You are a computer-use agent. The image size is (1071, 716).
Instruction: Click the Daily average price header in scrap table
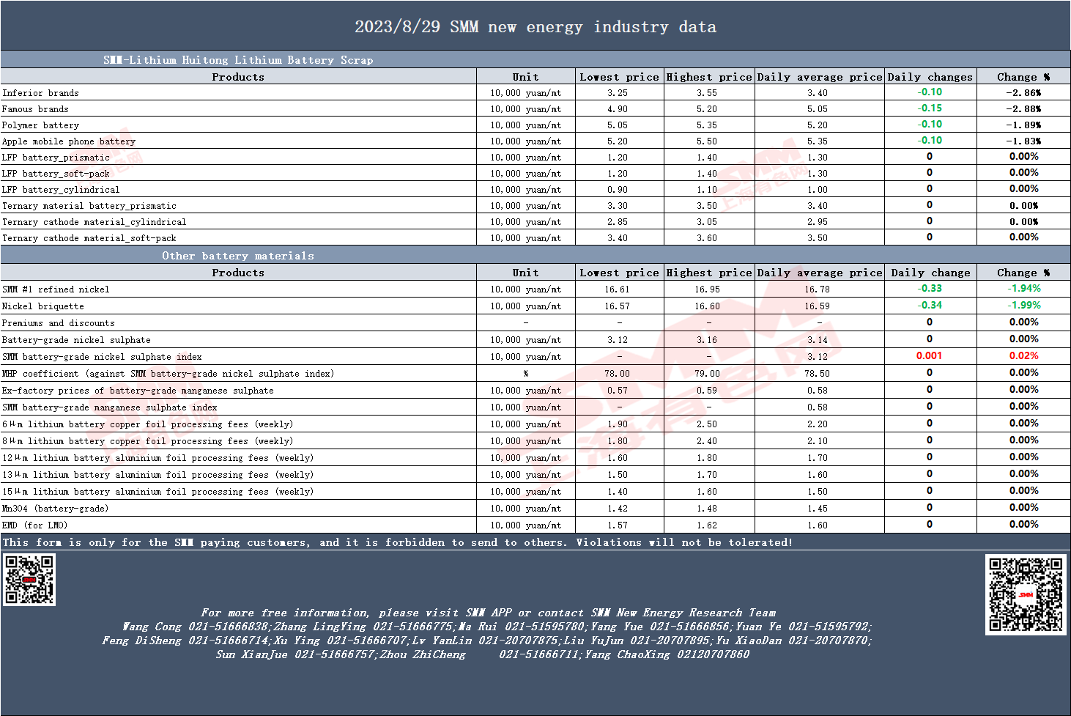click(820, 77)
